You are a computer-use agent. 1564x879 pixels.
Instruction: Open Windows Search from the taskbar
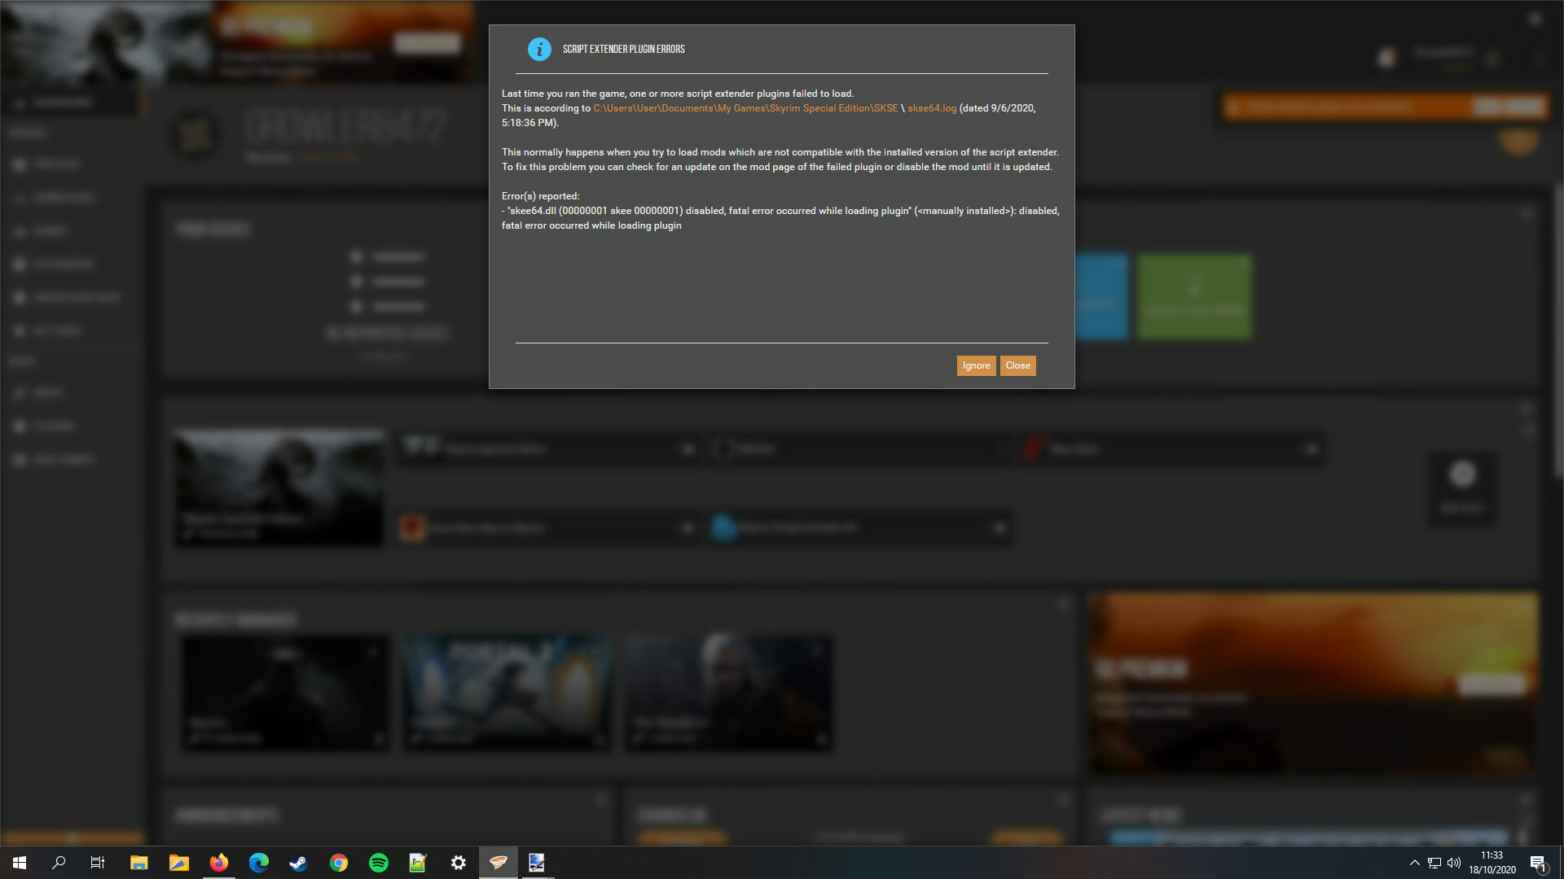pos(59,863)
